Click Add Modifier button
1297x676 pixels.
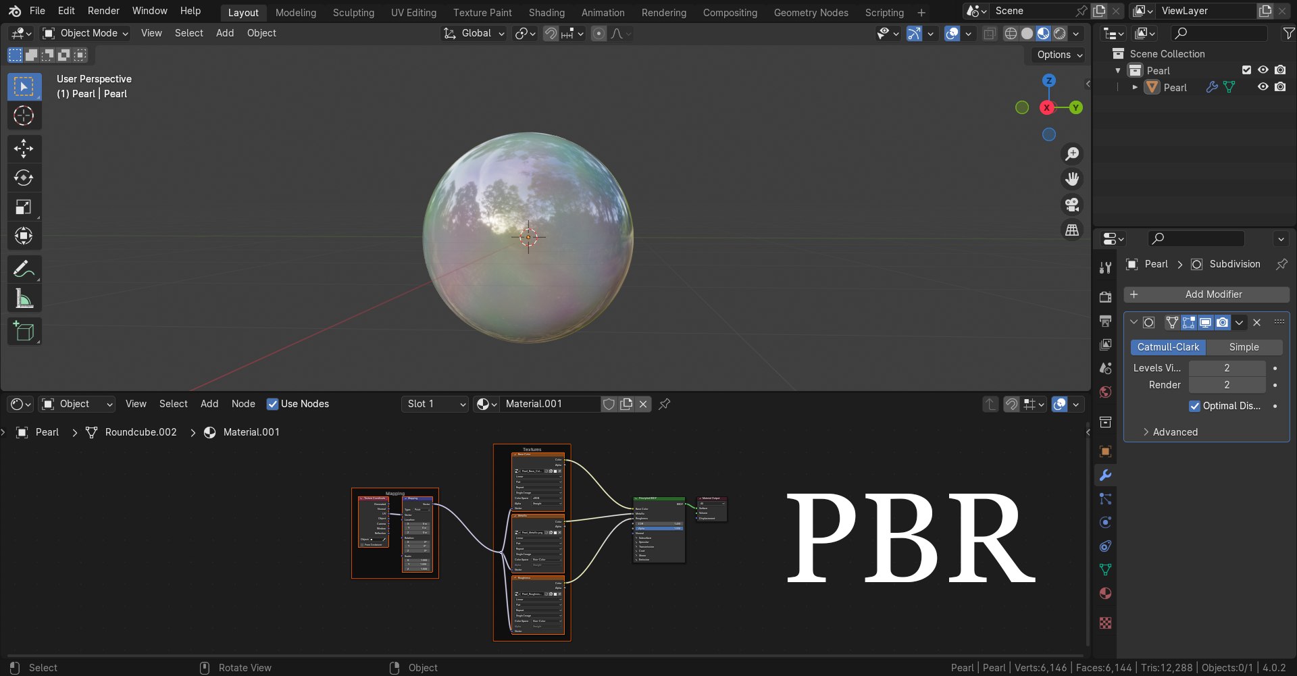(x=1206, y=294)
